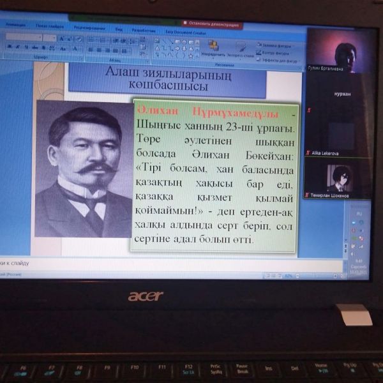Viewport: 383px width, 383px height.
Task: Click the system tray clock
Action: pyautogui.click(x=358, y=262)
